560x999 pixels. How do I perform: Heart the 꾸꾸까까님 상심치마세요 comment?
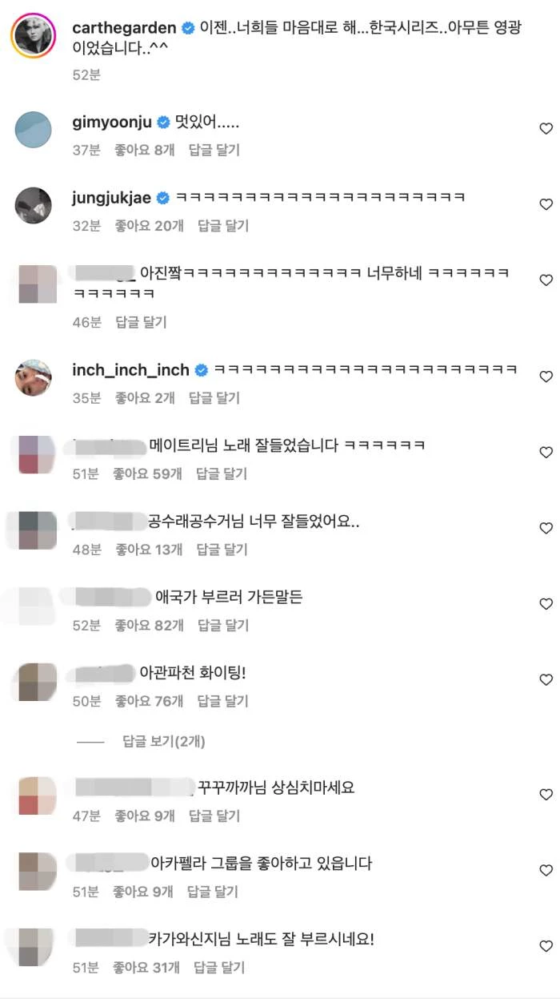546,795
